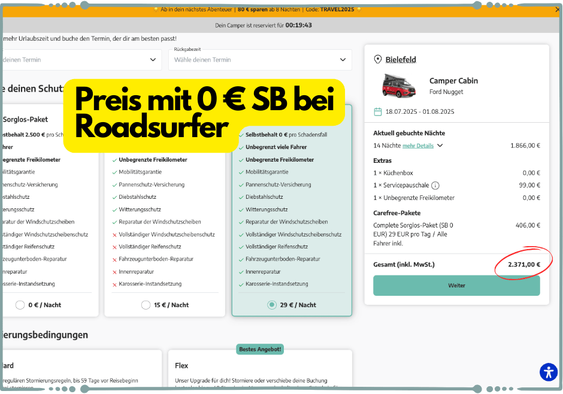Click the 99,00 € Servicepauschale price
The image size is (563, 394).
[529, 185]
